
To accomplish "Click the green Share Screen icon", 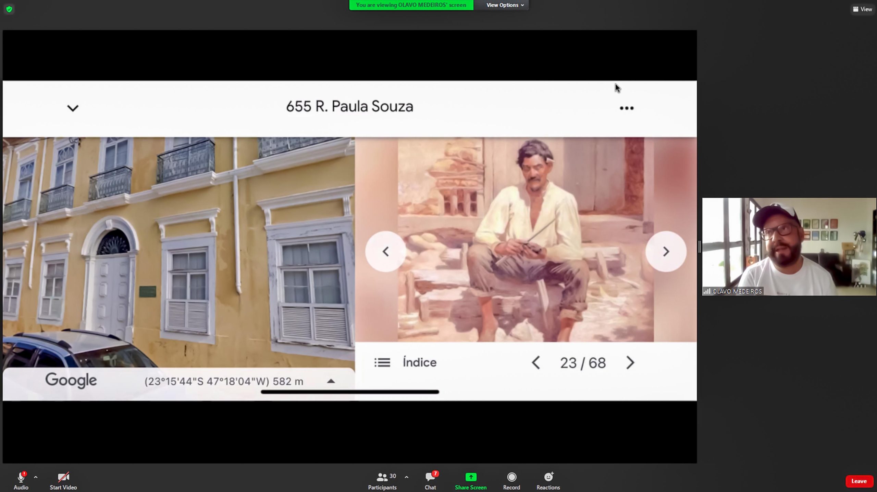I will [x=471, y=477].
